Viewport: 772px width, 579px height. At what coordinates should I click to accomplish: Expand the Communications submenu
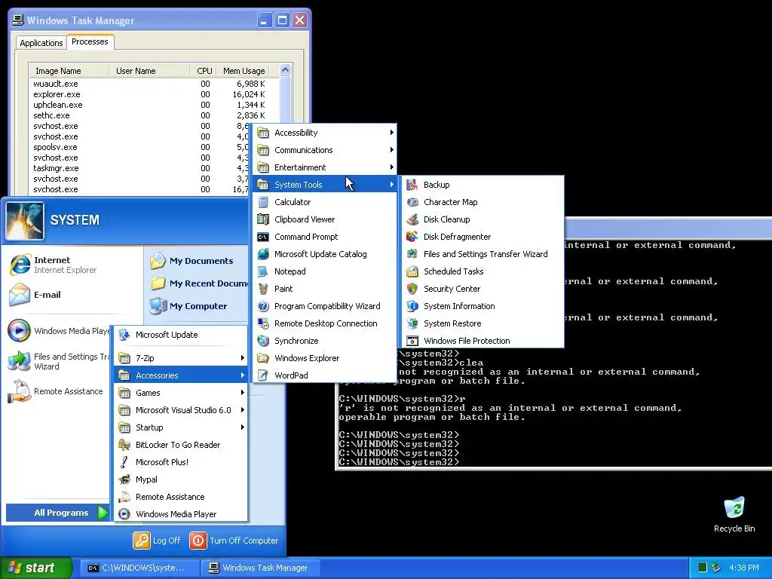pyautogui.click(x=325, y=150)
